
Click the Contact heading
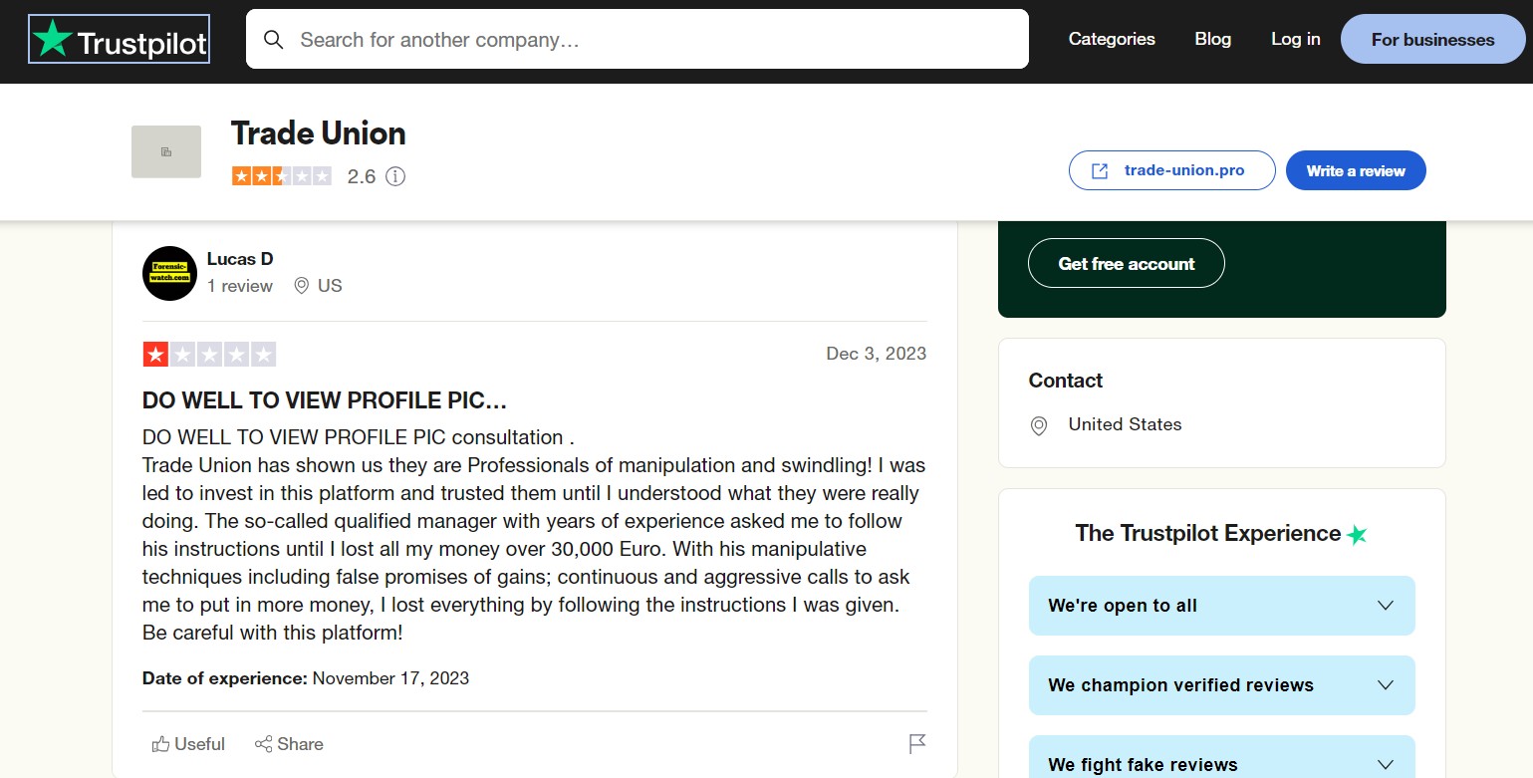(1066, 381)
